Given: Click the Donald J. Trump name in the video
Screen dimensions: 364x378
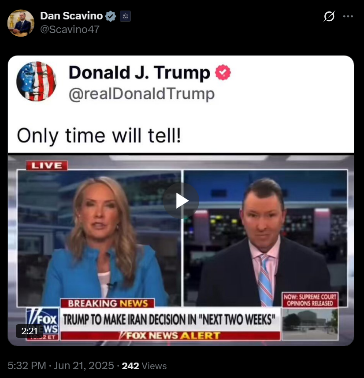Looking at the screenshot, I should pos(140,72).
